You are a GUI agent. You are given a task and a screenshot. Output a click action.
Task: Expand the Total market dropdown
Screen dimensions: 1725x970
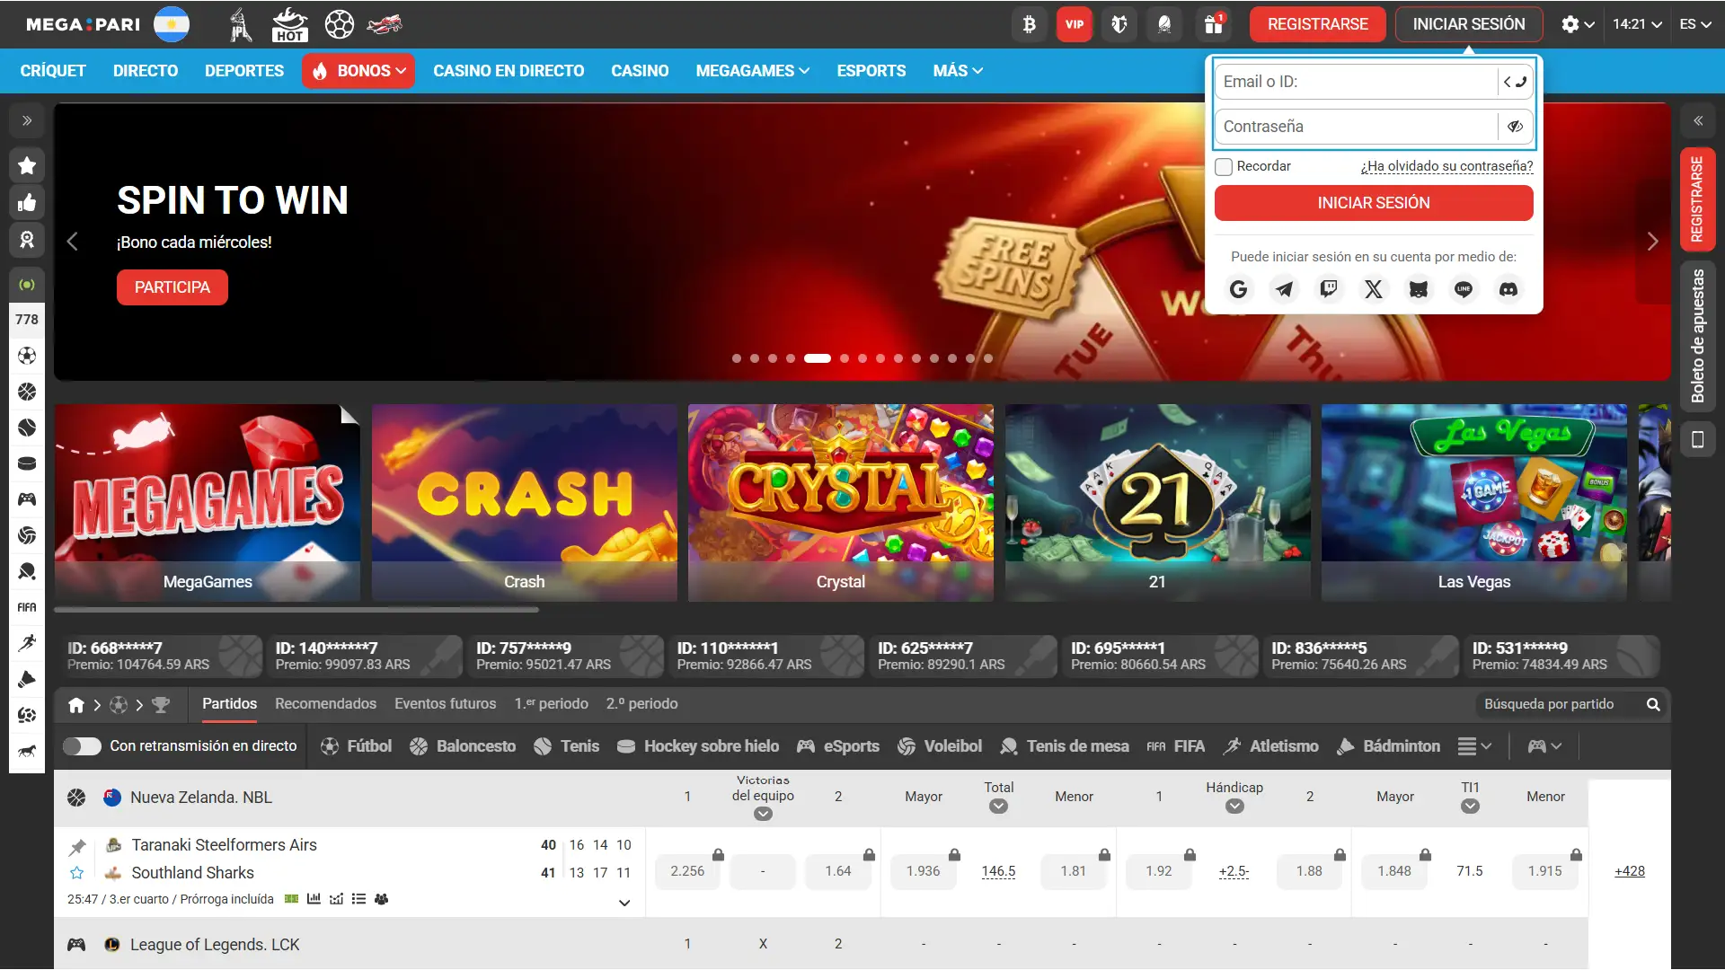[x=998, y=807]
